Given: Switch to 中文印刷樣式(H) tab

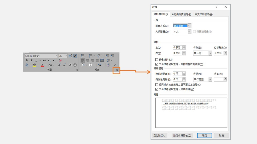Looking at the screenshot, I should pyautogui.click(x=204, y=14).
